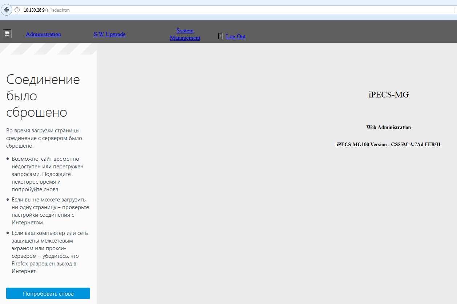
Task: Click the Log Out link
Action: coord(235,36)
